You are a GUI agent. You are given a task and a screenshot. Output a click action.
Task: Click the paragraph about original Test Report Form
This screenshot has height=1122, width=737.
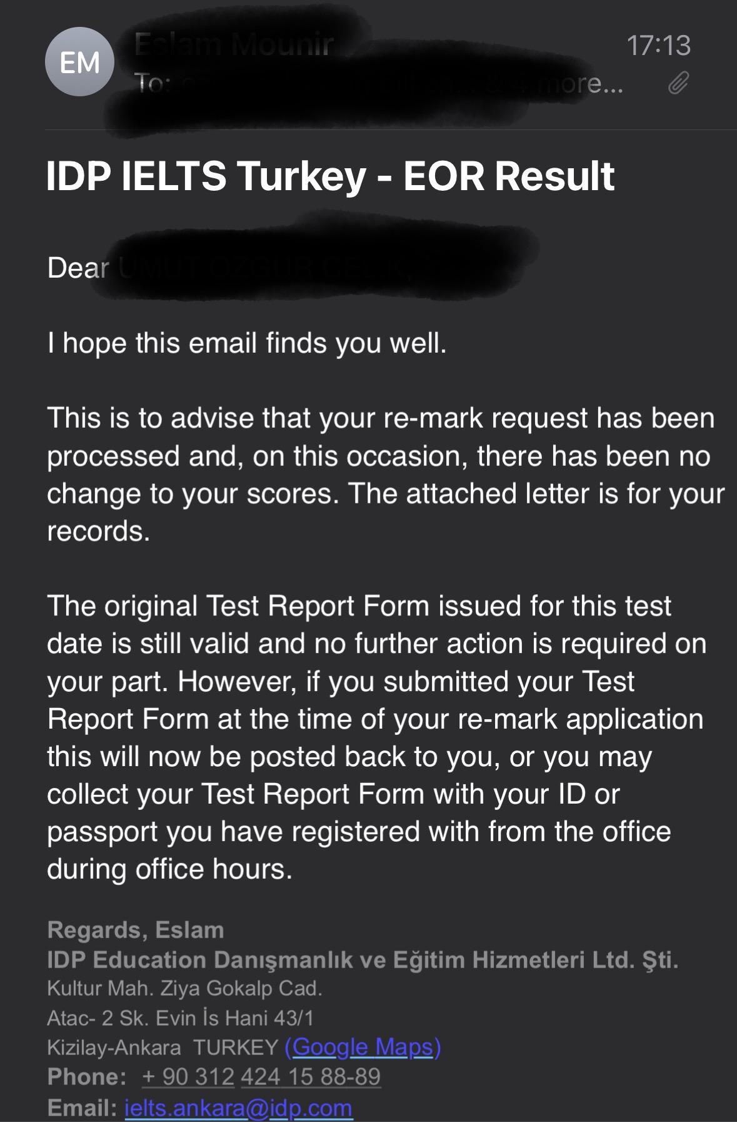pyautogui.click(x=375, y=737)
